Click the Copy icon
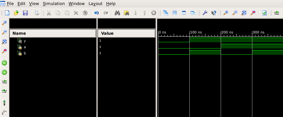This screenshot has height=117, width=283. 58,13
